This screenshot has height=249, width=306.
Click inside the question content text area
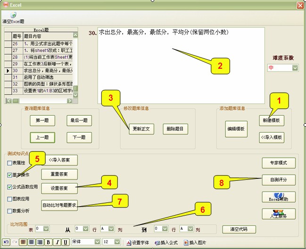[181, 65]
